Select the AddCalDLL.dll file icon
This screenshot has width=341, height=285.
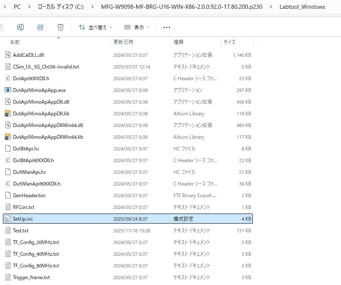[8, 55]
